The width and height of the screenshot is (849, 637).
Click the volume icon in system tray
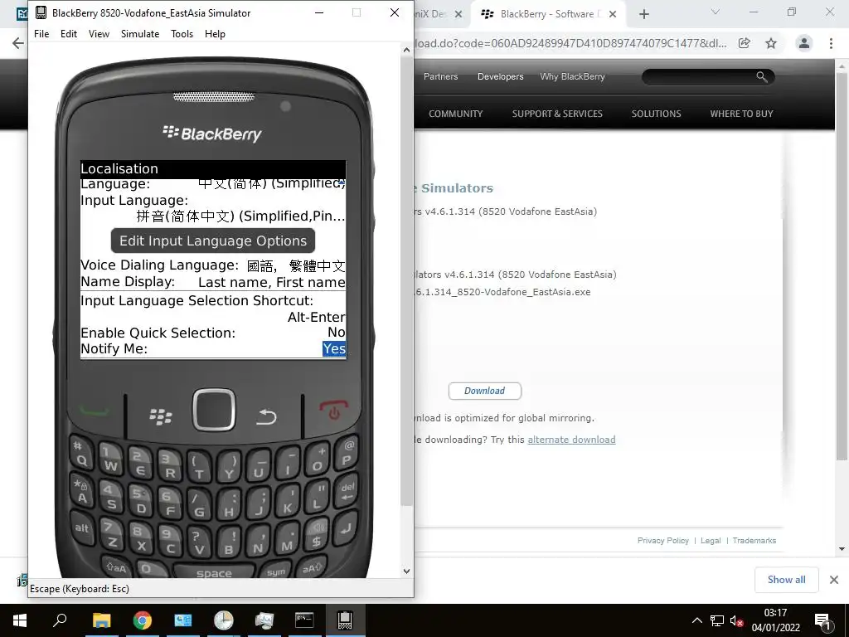pyautogui.click(x=736, y=620)
